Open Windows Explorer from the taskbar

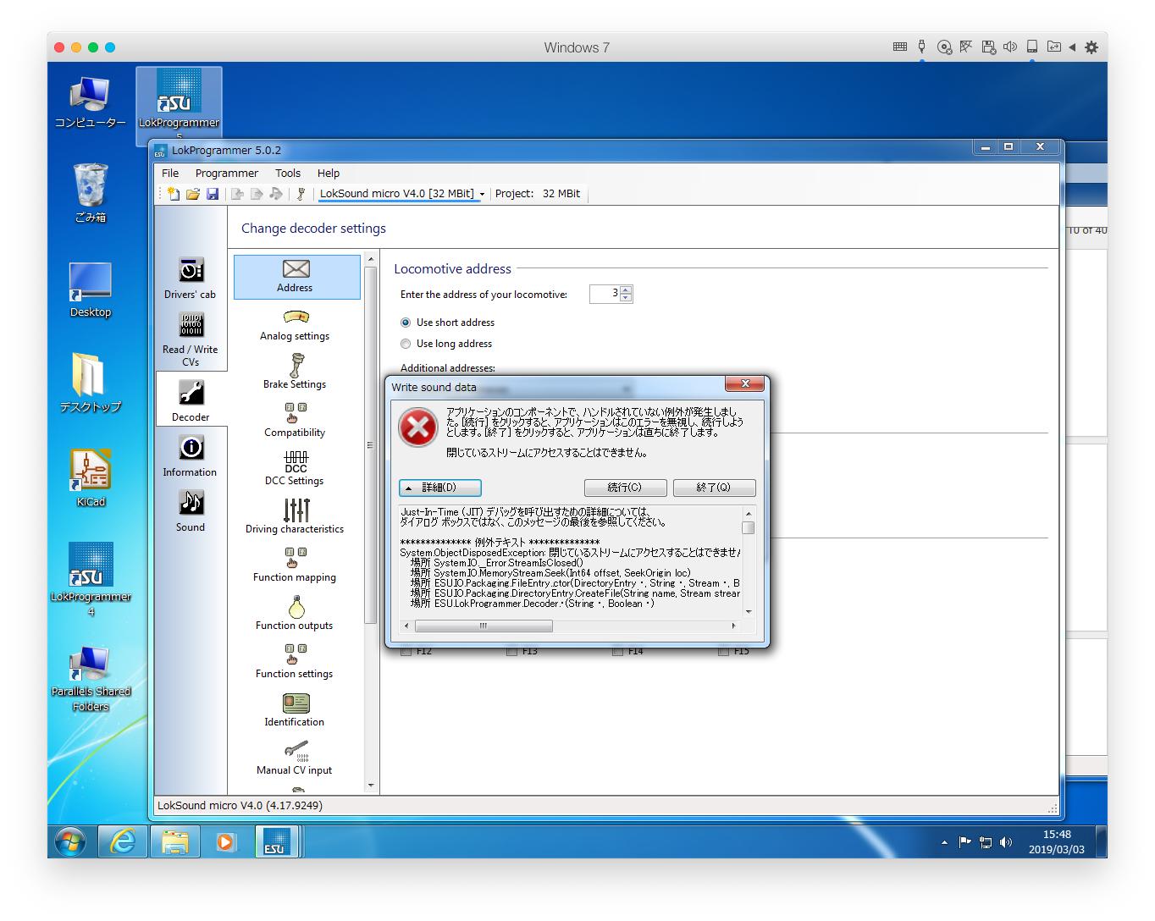pos(174,842)
